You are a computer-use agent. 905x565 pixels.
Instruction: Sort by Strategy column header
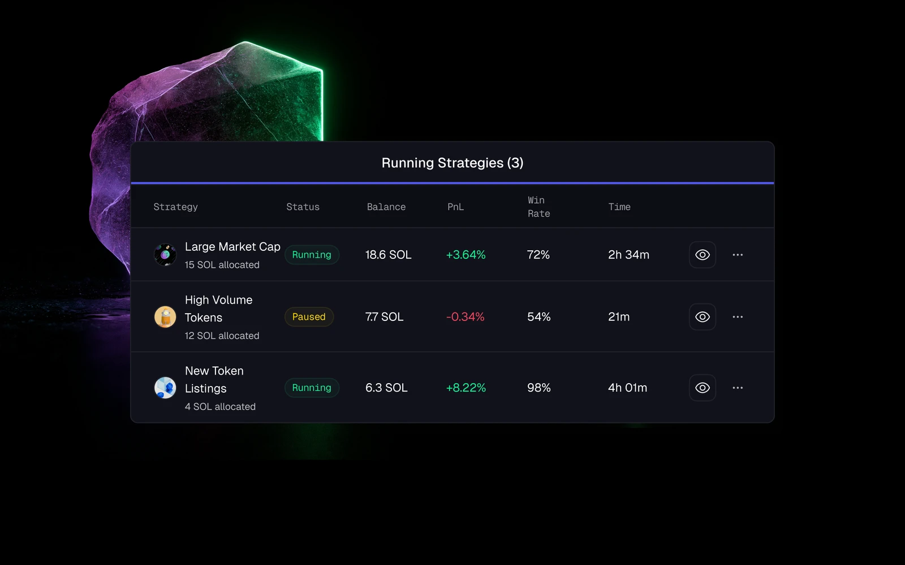click(175, 207)
